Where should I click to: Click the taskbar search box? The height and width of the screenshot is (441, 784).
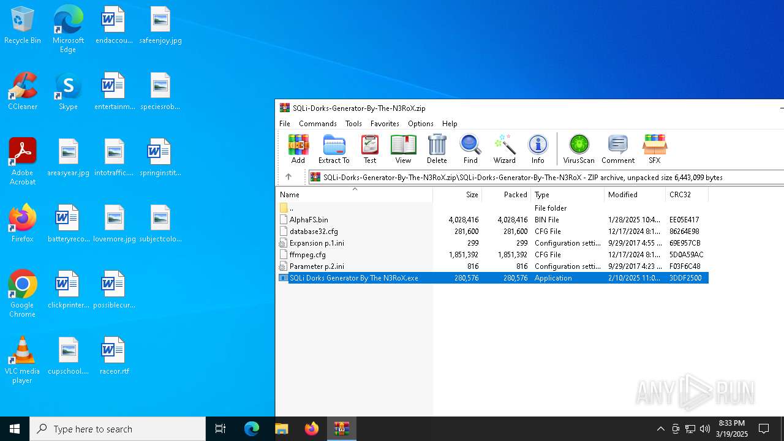tap(118, 429)
